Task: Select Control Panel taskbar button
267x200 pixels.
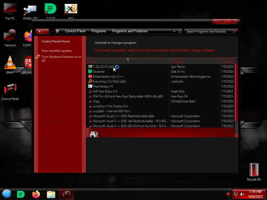Action: click(66, 194)
